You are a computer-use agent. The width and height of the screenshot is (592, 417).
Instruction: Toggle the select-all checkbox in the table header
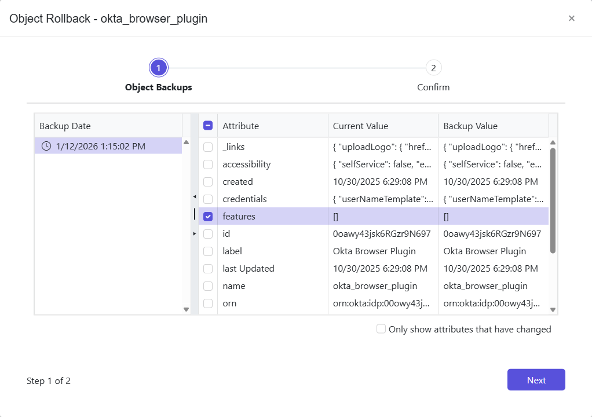pyautogui.click(x=208, y=125)
